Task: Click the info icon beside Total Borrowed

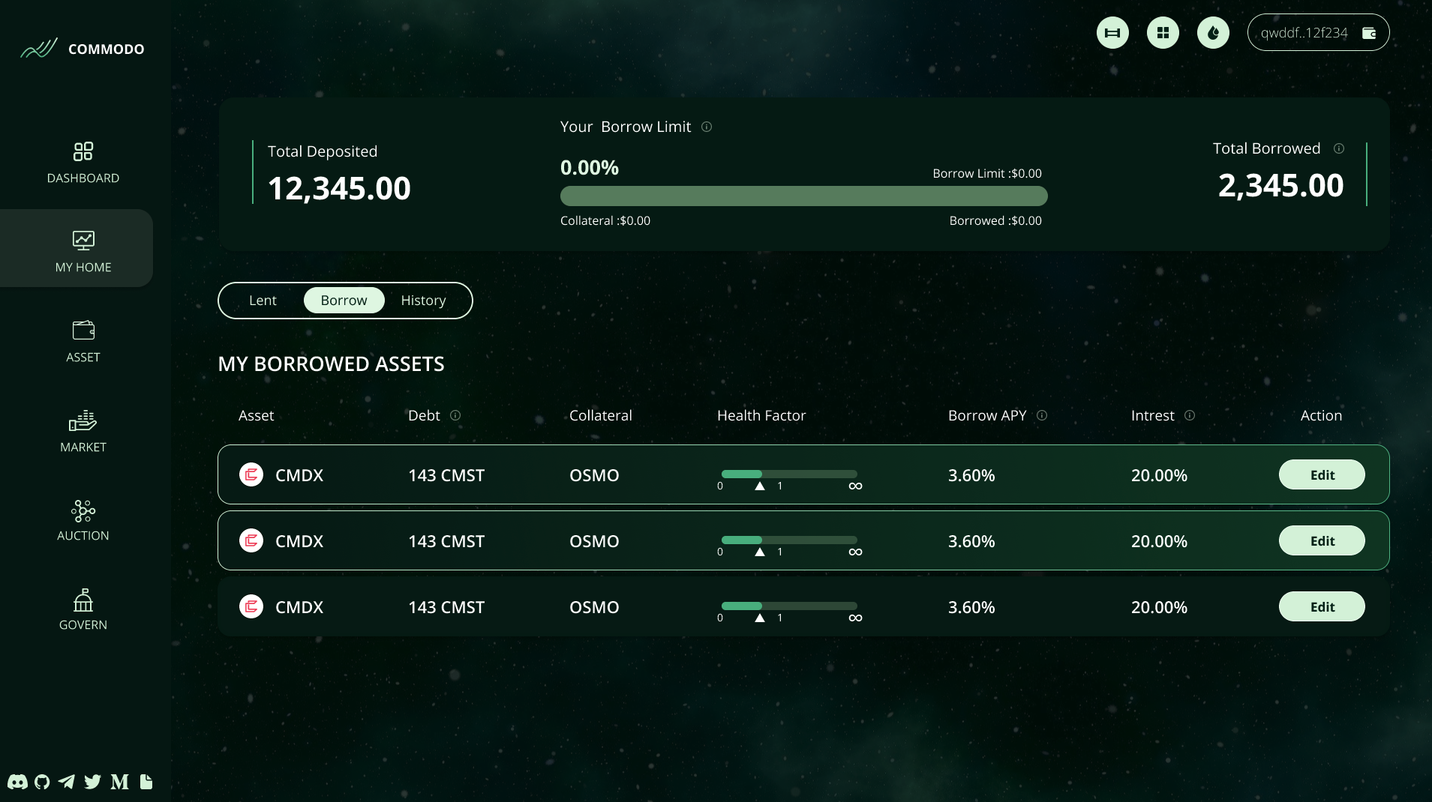Action: pos(1339,148)
